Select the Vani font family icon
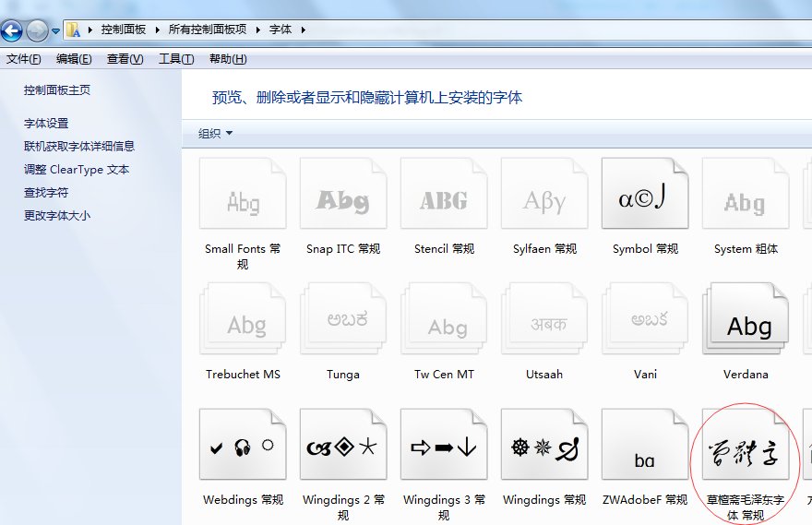Screen dimensions: 812x525 pyautogui.click(x=645, y=319)
